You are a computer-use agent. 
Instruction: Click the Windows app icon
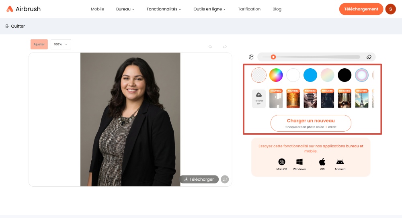299,162
